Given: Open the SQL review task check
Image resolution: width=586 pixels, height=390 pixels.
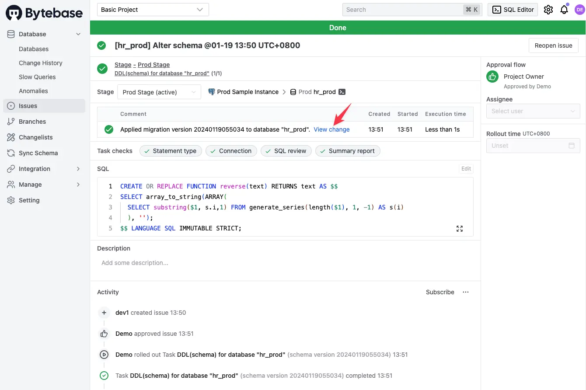Looking at the screenshot, I should point(286,151).
